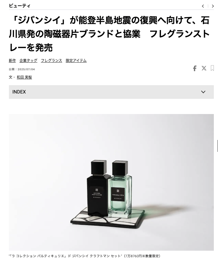Image resolution: width=218 pixels, height=262 pixels.
Task: Select the 限定アイテム tag
Action: point(76,60)
